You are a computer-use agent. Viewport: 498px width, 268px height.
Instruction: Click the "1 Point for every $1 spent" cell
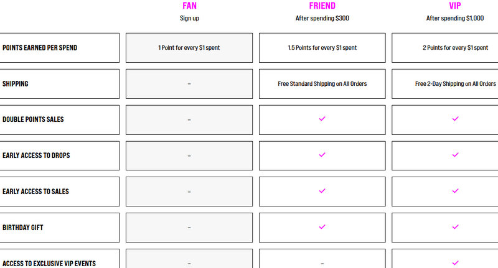pos(189,48)
